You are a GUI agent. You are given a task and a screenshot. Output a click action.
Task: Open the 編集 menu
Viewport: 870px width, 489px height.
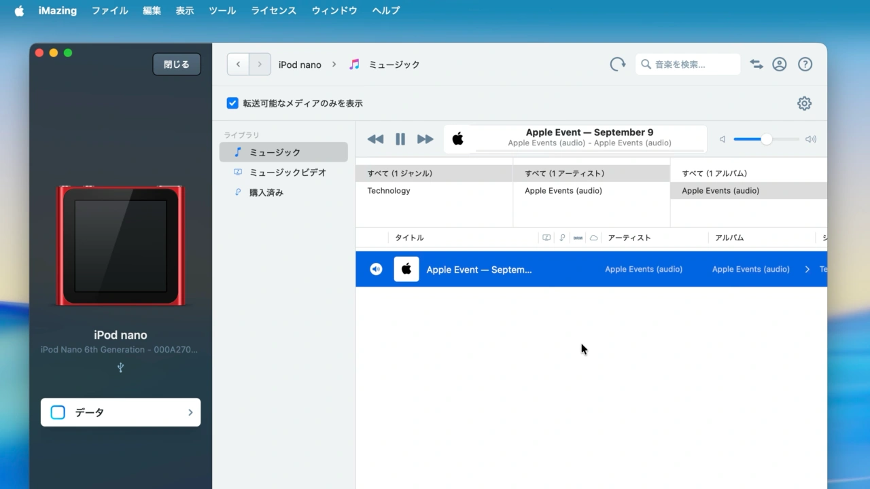(152, 11)
